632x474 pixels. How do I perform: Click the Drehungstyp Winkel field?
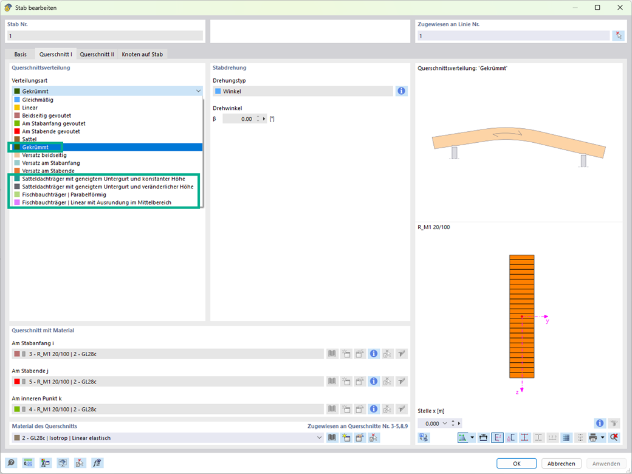click(x=303, y=91)
